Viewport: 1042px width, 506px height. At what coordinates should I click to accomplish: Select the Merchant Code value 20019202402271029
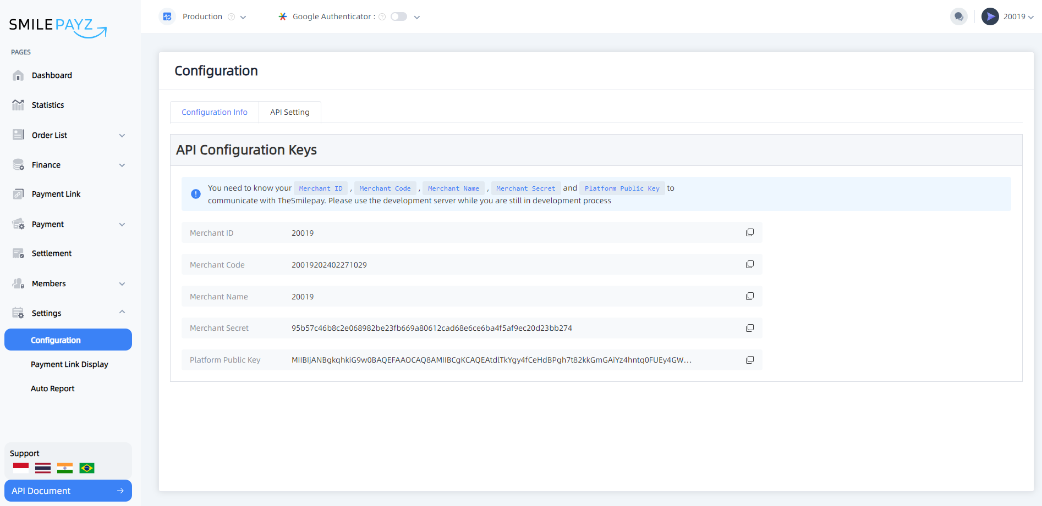(329, 265)
